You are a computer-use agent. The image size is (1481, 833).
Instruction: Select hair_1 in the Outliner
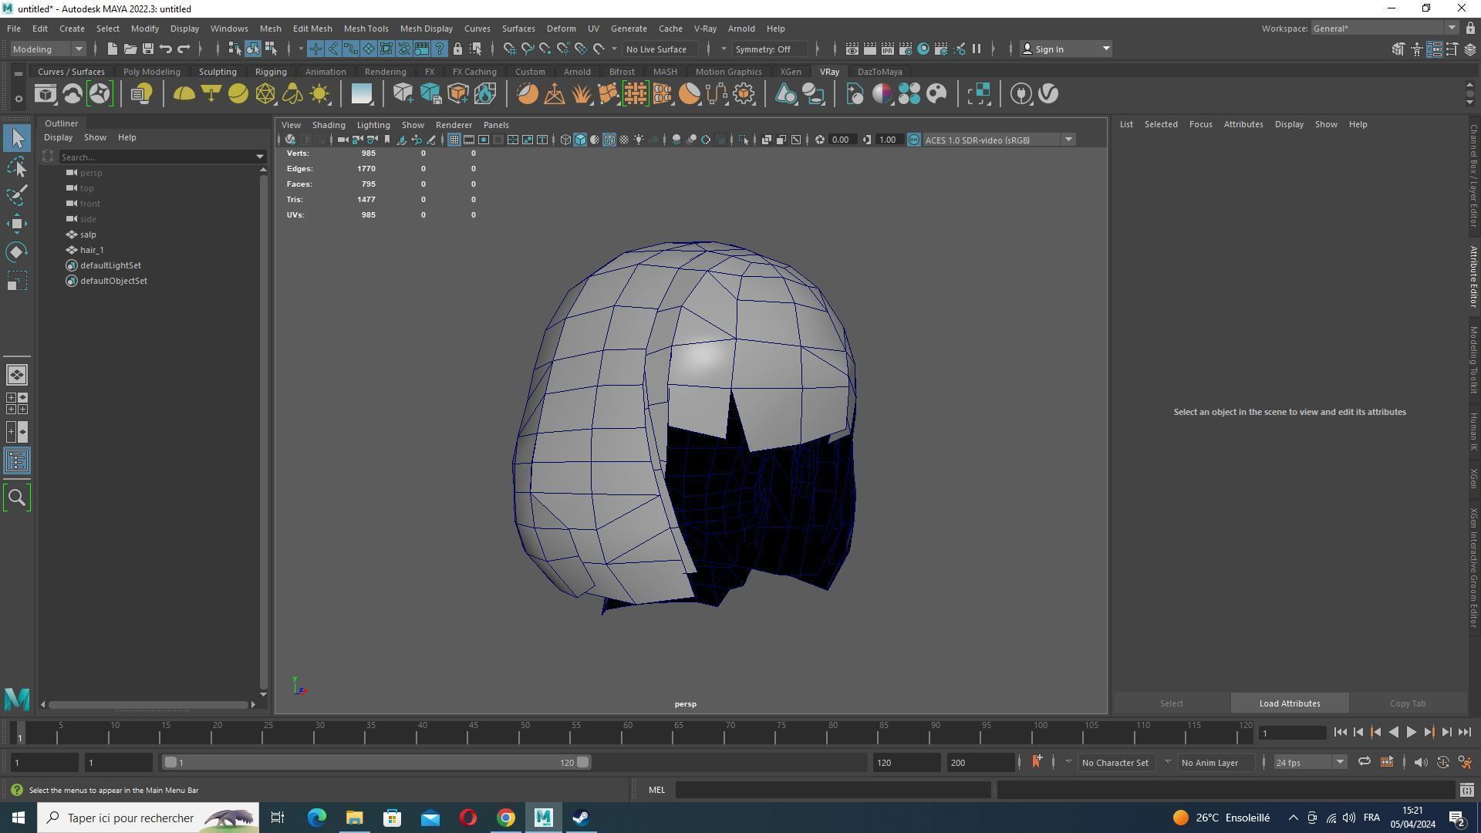[92, 250]
